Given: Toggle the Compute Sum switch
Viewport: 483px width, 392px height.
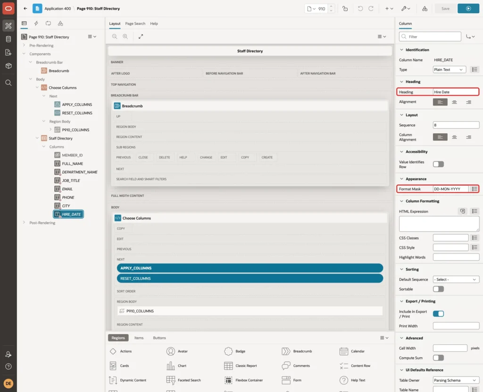Looking at the screenshot, I should (438, 358).
